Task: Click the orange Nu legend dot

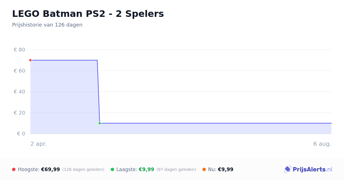Action: click(x=204, y=169)
